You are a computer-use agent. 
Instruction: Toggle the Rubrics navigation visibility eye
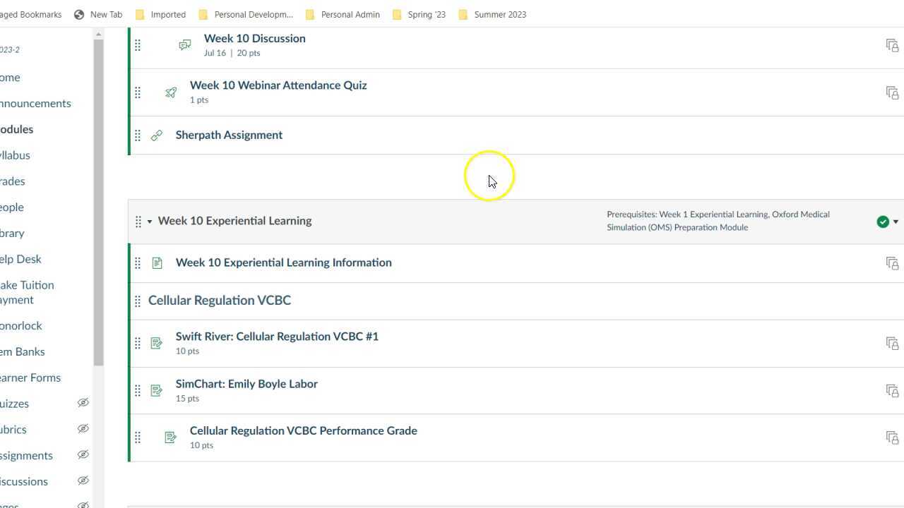(83, 429)
